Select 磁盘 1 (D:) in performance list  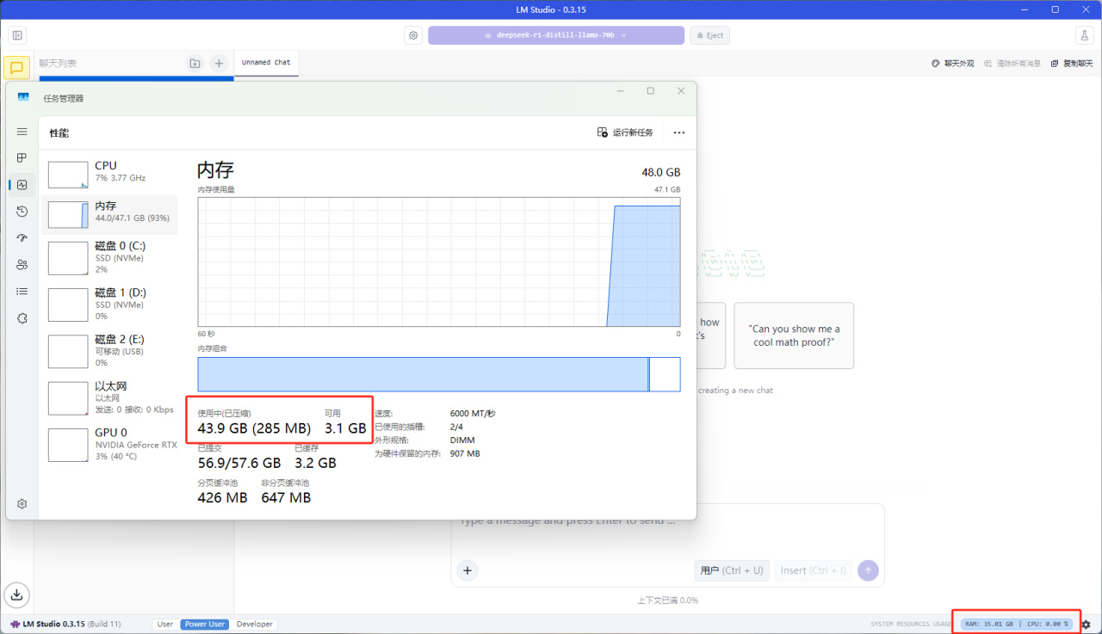pyautogui.click(x=109, y=304)
